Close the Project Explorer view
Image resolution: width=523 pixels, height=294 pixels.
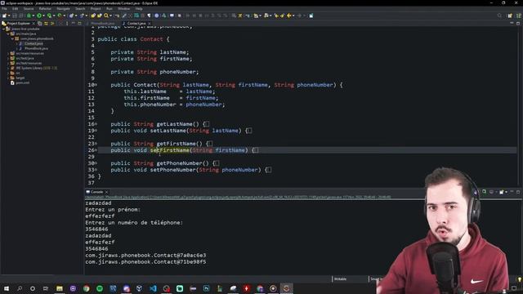point(34,24)
